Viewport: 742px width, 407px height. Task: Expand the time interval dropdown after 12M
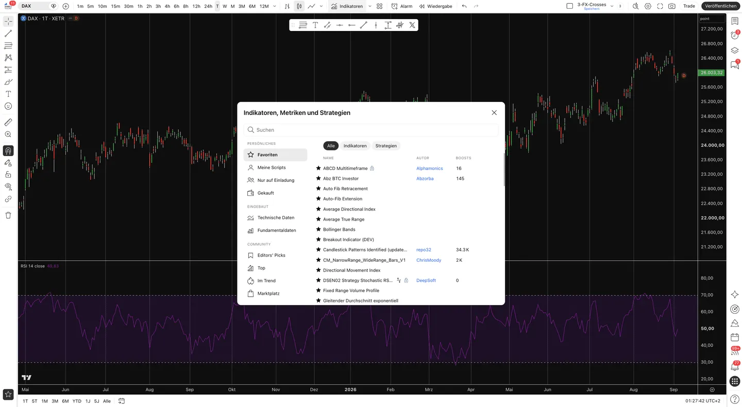[x=274, y=6]
